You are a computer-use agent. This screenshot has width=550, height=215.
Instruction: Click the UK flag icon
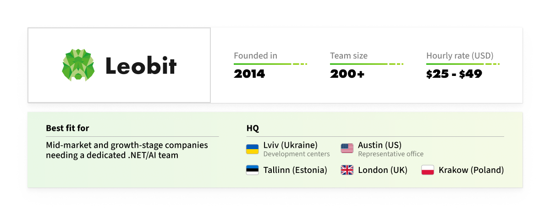pos(347,170)
